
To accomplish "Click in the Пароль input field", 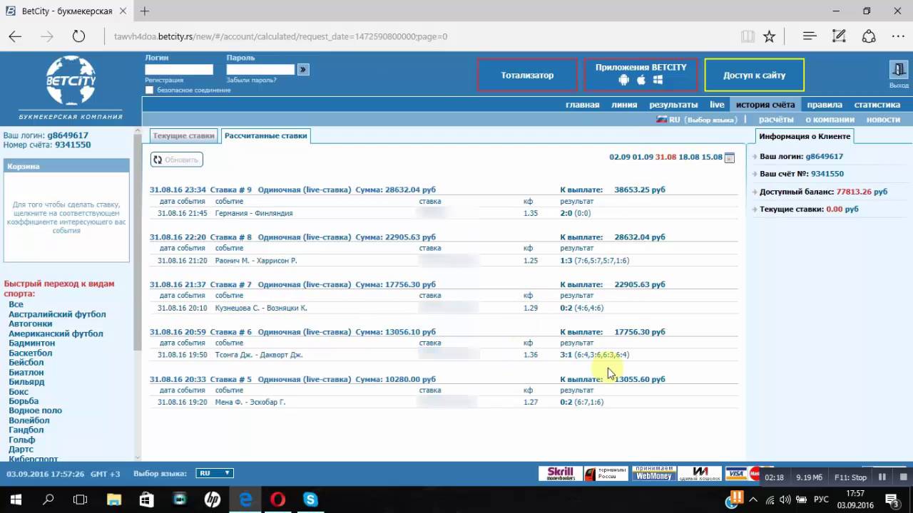I will pyautogui.click(x=260, y=69).
